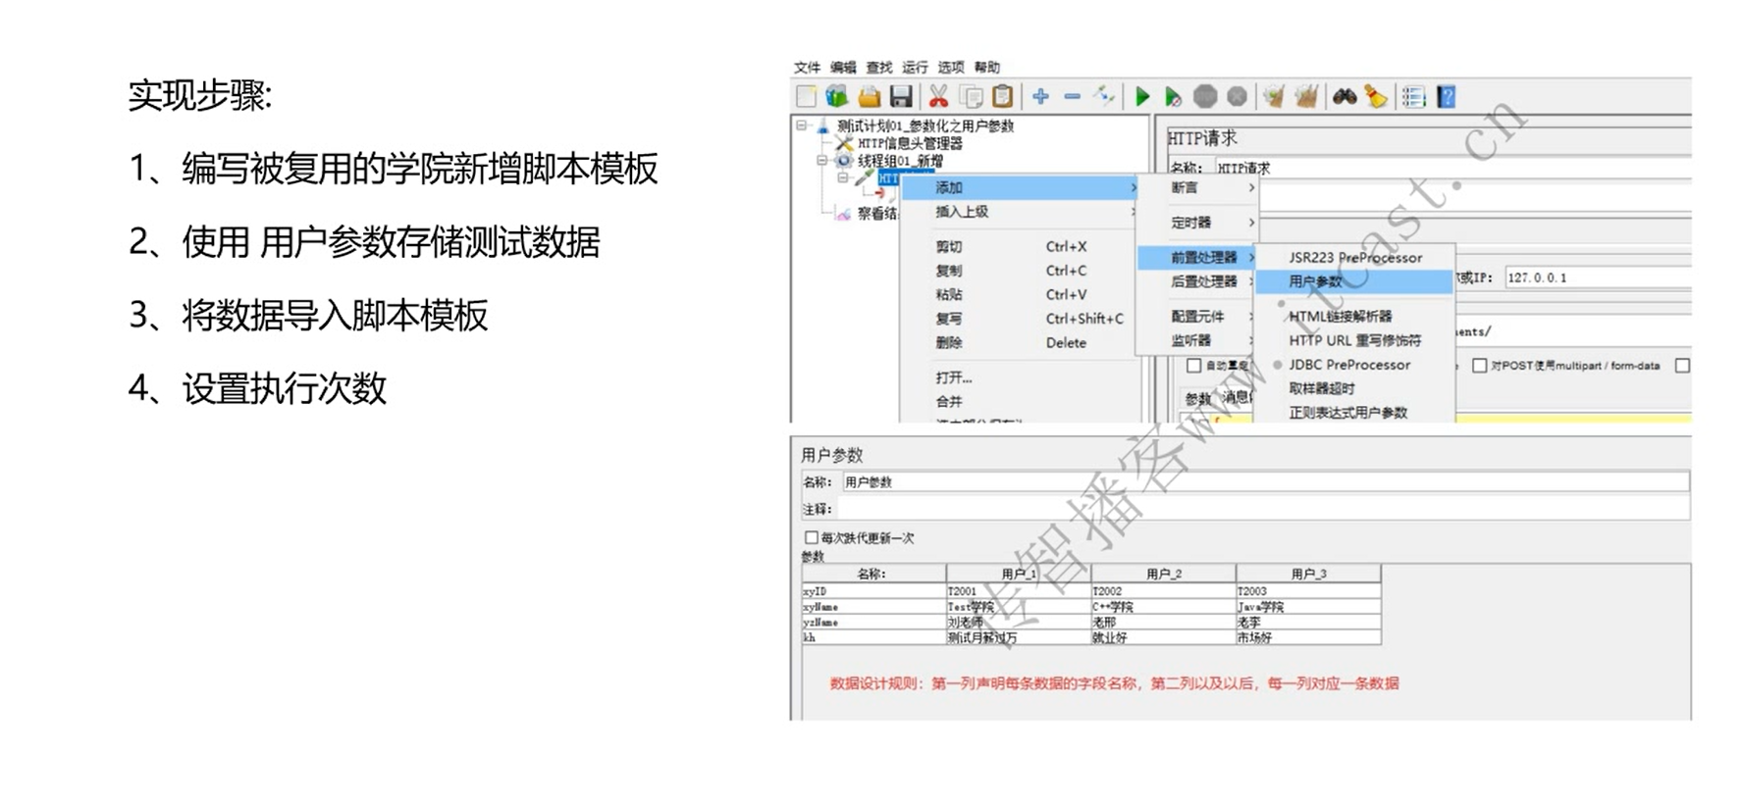The image size is (1742, 803).
Task: Open the 文件 menu
Action: pyautogui.click(x=807, y=68)
